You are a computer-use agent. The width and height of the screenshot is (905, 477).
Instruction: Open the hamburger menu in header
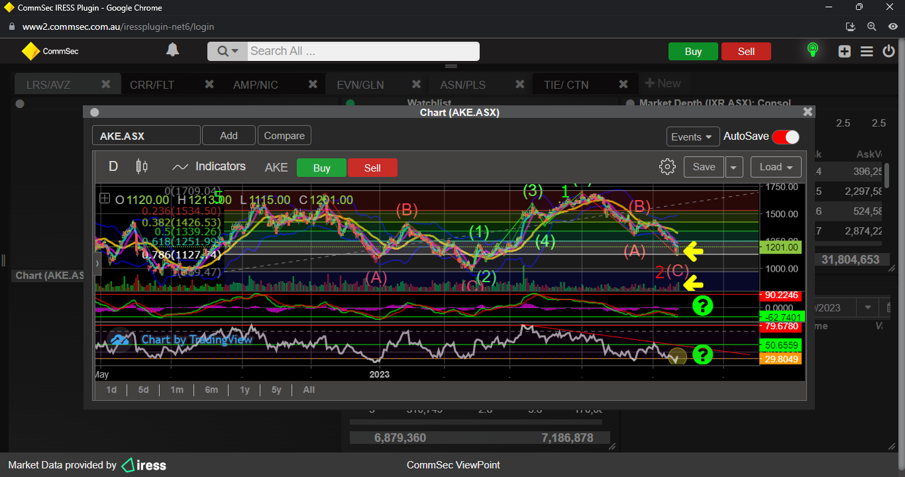pos(867,52)
